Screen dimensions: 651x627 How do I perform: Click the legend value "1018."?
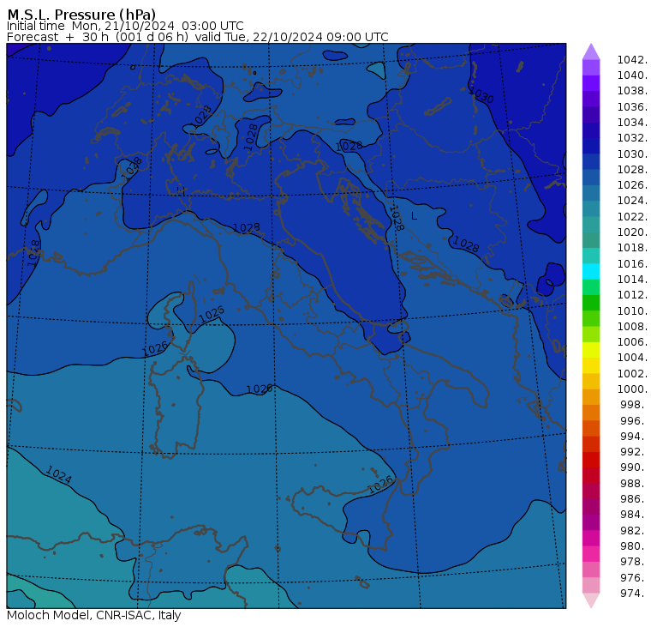632,247
